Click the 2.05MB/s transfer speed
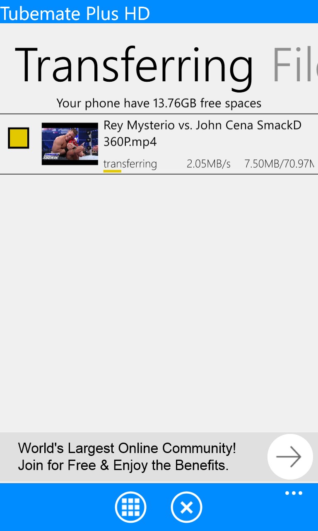Image resolution: width=318 pixels, height=531 pixels. coord(208,164)
